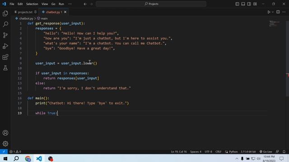This screenshot has width=289, height=162.
Task: Change line endings via CRLF item
Action: click(219, 152)
